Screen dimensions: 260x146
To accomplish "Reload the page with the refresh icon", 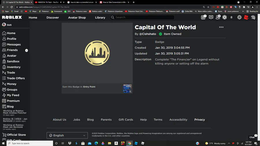I will (12, 7).
